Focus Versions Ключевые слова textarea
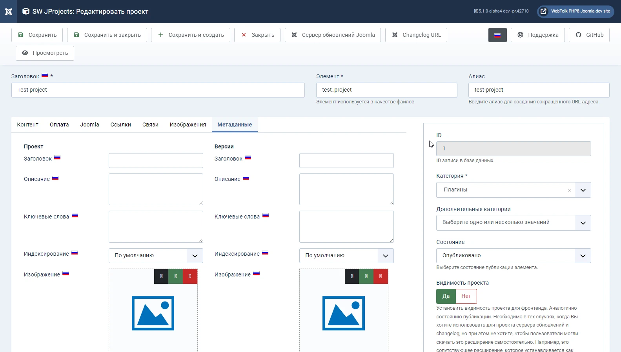621x352 pixels. tap(346, 227)
